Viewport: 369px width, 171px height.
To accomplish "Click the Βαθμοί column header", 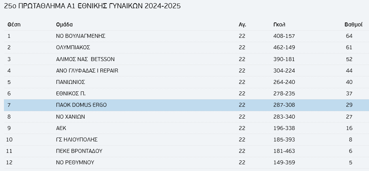I will [354, 25].
